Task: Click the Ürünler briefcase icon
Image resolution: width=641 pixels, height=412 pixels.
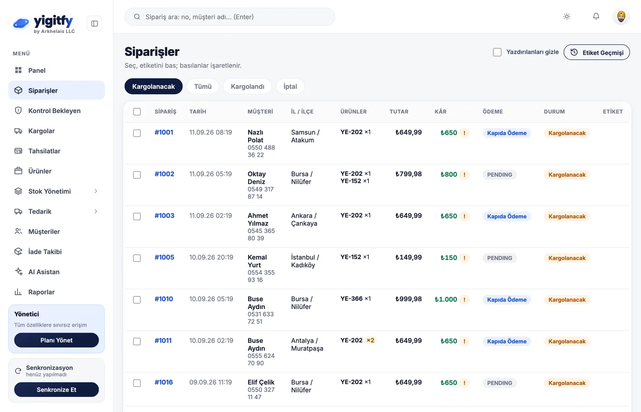Action: [18, 171]
